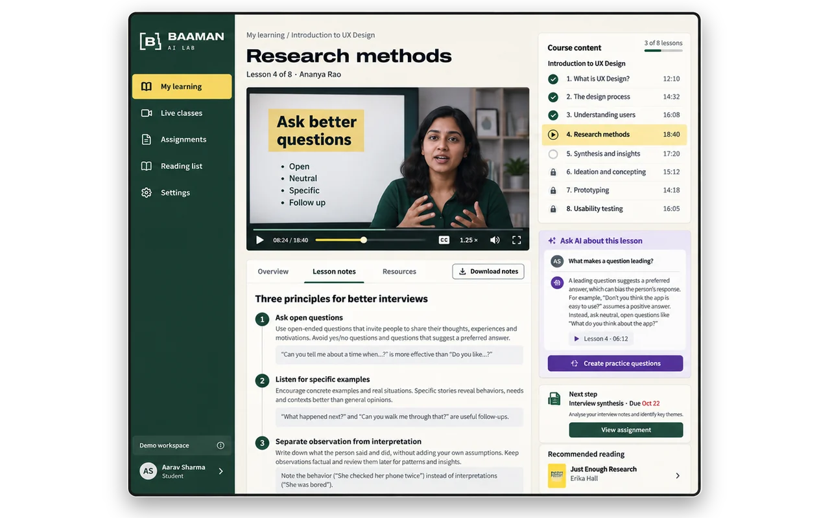The height and width of the screenshot is (518, 830).
Task: Click the checkmark for What is UX Design?
Action: click(553, 79)
